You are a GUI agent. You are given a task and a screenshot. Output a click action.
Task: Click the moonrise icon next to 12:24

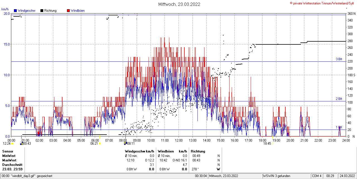[x=13, y=144]
